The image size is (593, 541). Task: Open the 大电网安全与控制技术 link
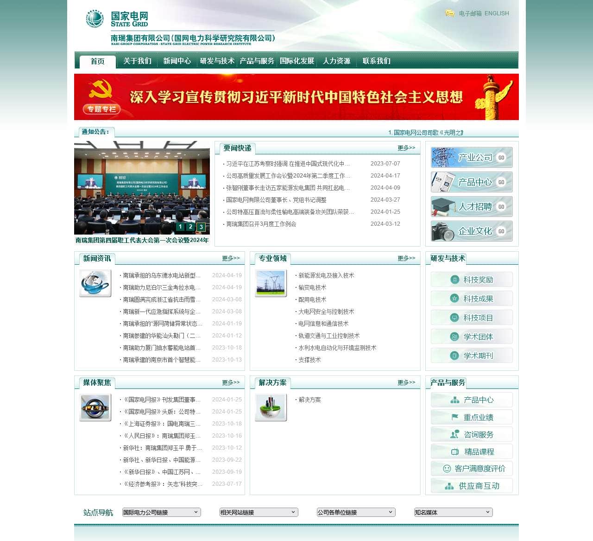pos(326,312)
